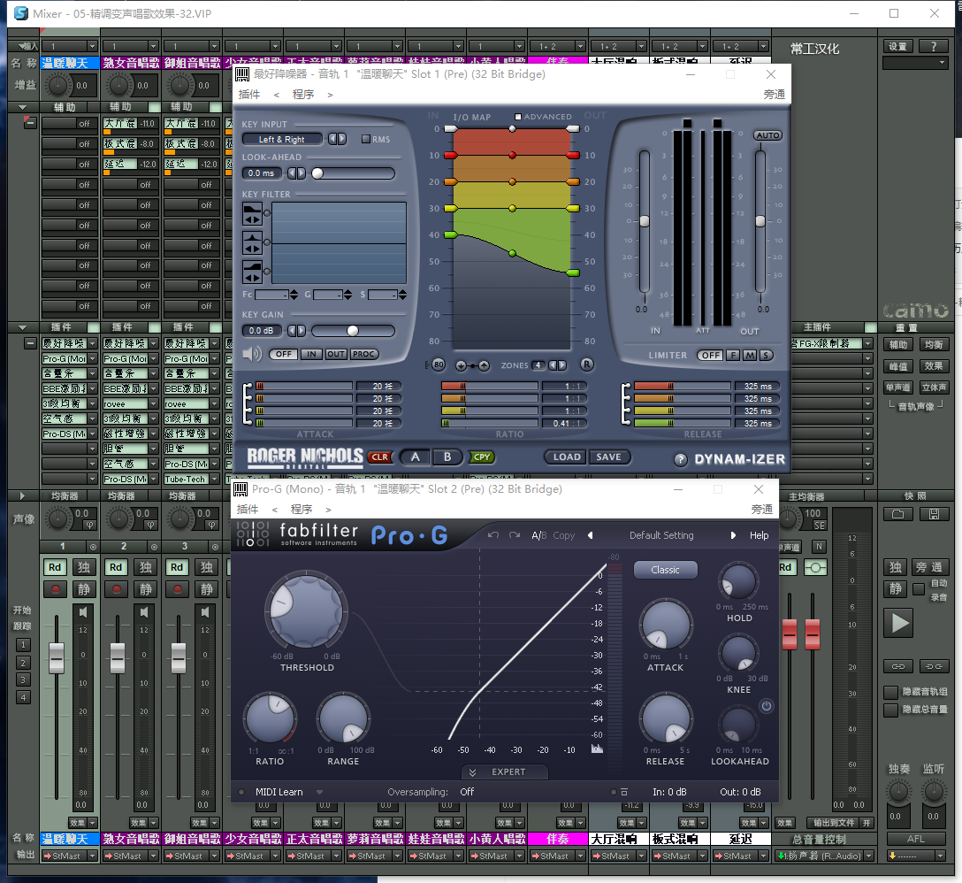Click the round R reset button in Dynam-izer
Image resolution: width=962 pixels, height=883 pixels.
pyautogui.click(x=587, y=365)
